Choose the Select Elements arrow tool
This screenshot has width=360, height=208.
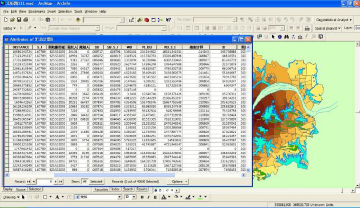[x=273, y=37]
